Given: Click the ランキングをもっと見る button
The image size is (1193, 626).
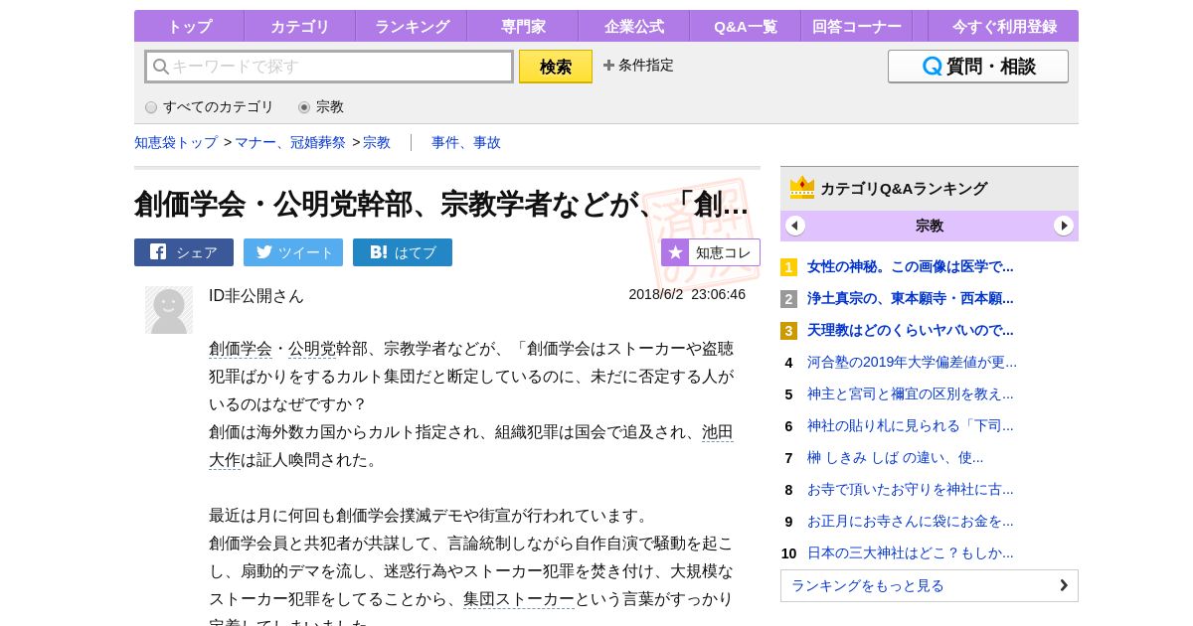Looking at the screenshot, I should 930,585.
